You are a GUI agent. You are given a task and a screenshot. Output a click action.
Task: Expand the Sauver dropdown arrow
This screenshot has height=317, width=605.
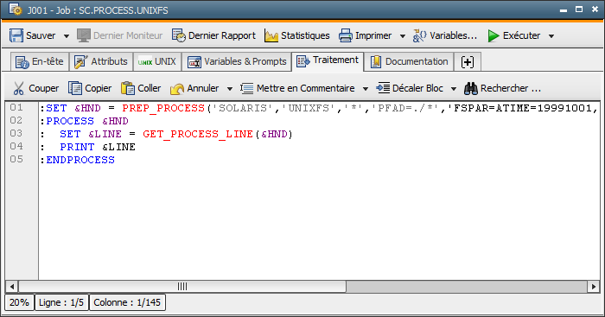pyautogui.click(x=67, y=36)
